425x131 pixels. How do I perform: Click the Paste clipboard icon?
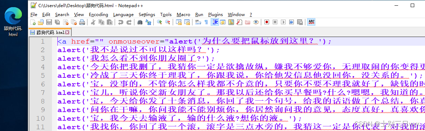(110, 22)
